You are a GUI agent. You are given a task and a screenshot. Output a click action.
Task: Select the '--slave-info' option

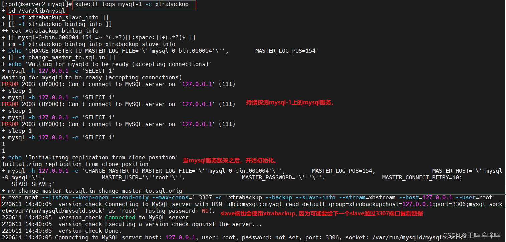click(x=315, y=198)
